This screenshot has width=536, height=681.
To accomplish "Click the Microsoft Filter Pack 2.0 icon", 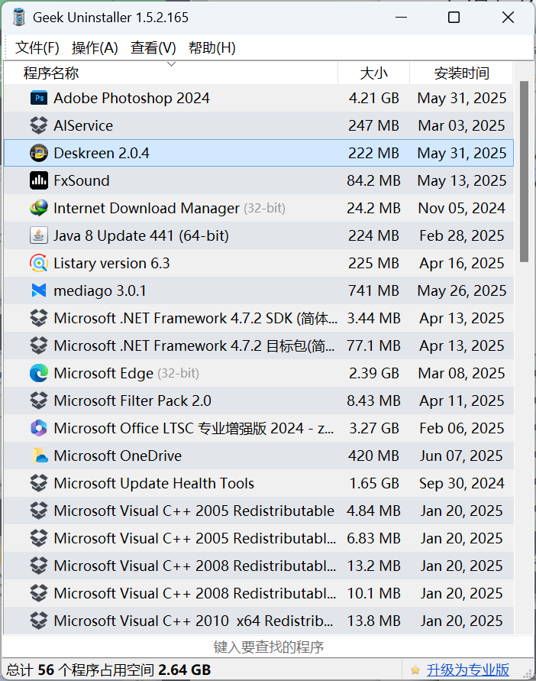I will pyautogui.click(x=39, y=400).
